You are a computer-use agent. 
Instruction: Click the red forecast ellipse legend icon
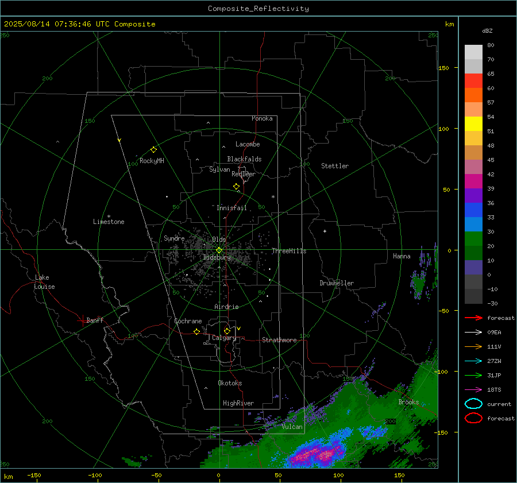[473, 418]
